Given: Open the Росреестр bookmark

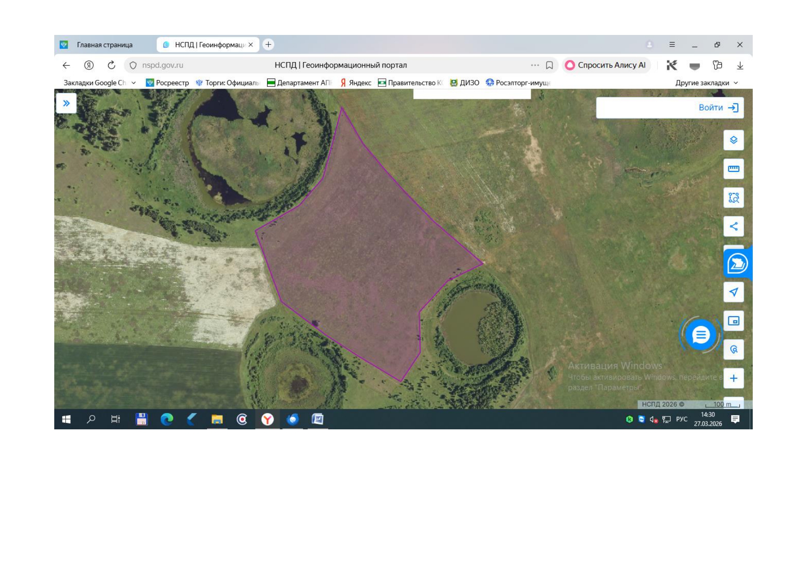Looking at the screenshot, I should pyautogui.click(x=167, y=83).
